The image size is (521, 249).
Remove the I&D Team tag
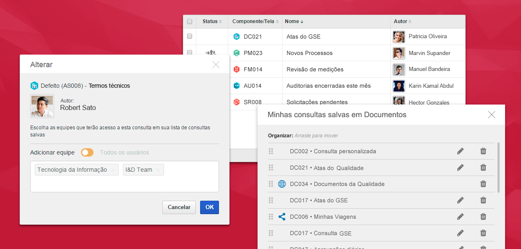pos(158,170)
